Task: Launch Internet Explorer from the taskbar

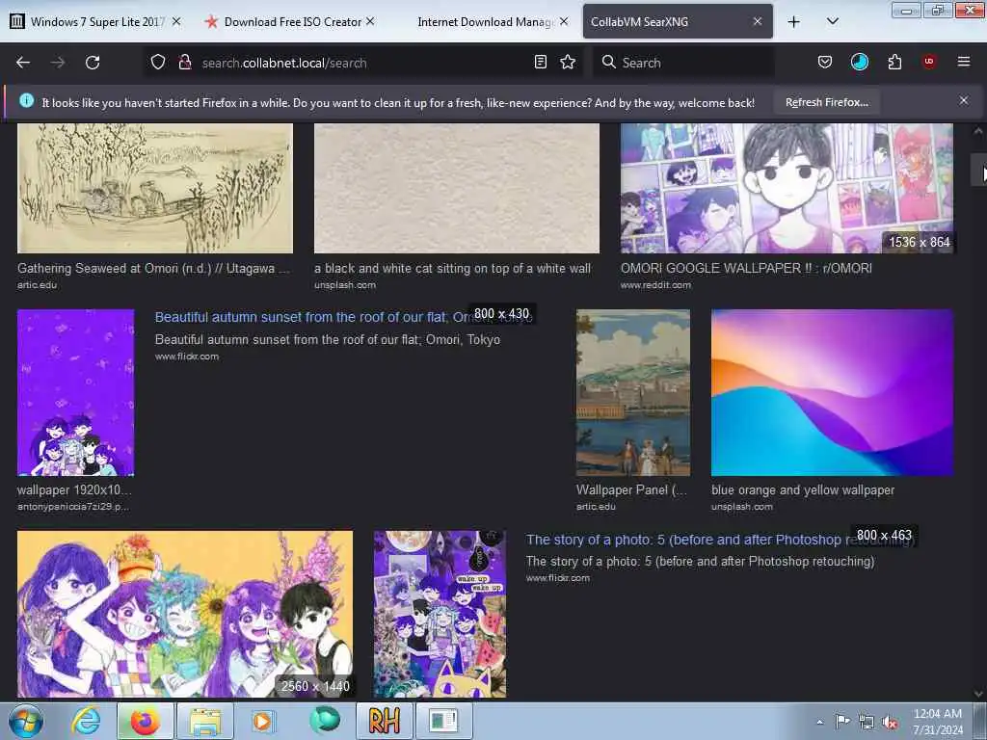Action: tap(86, 721)
